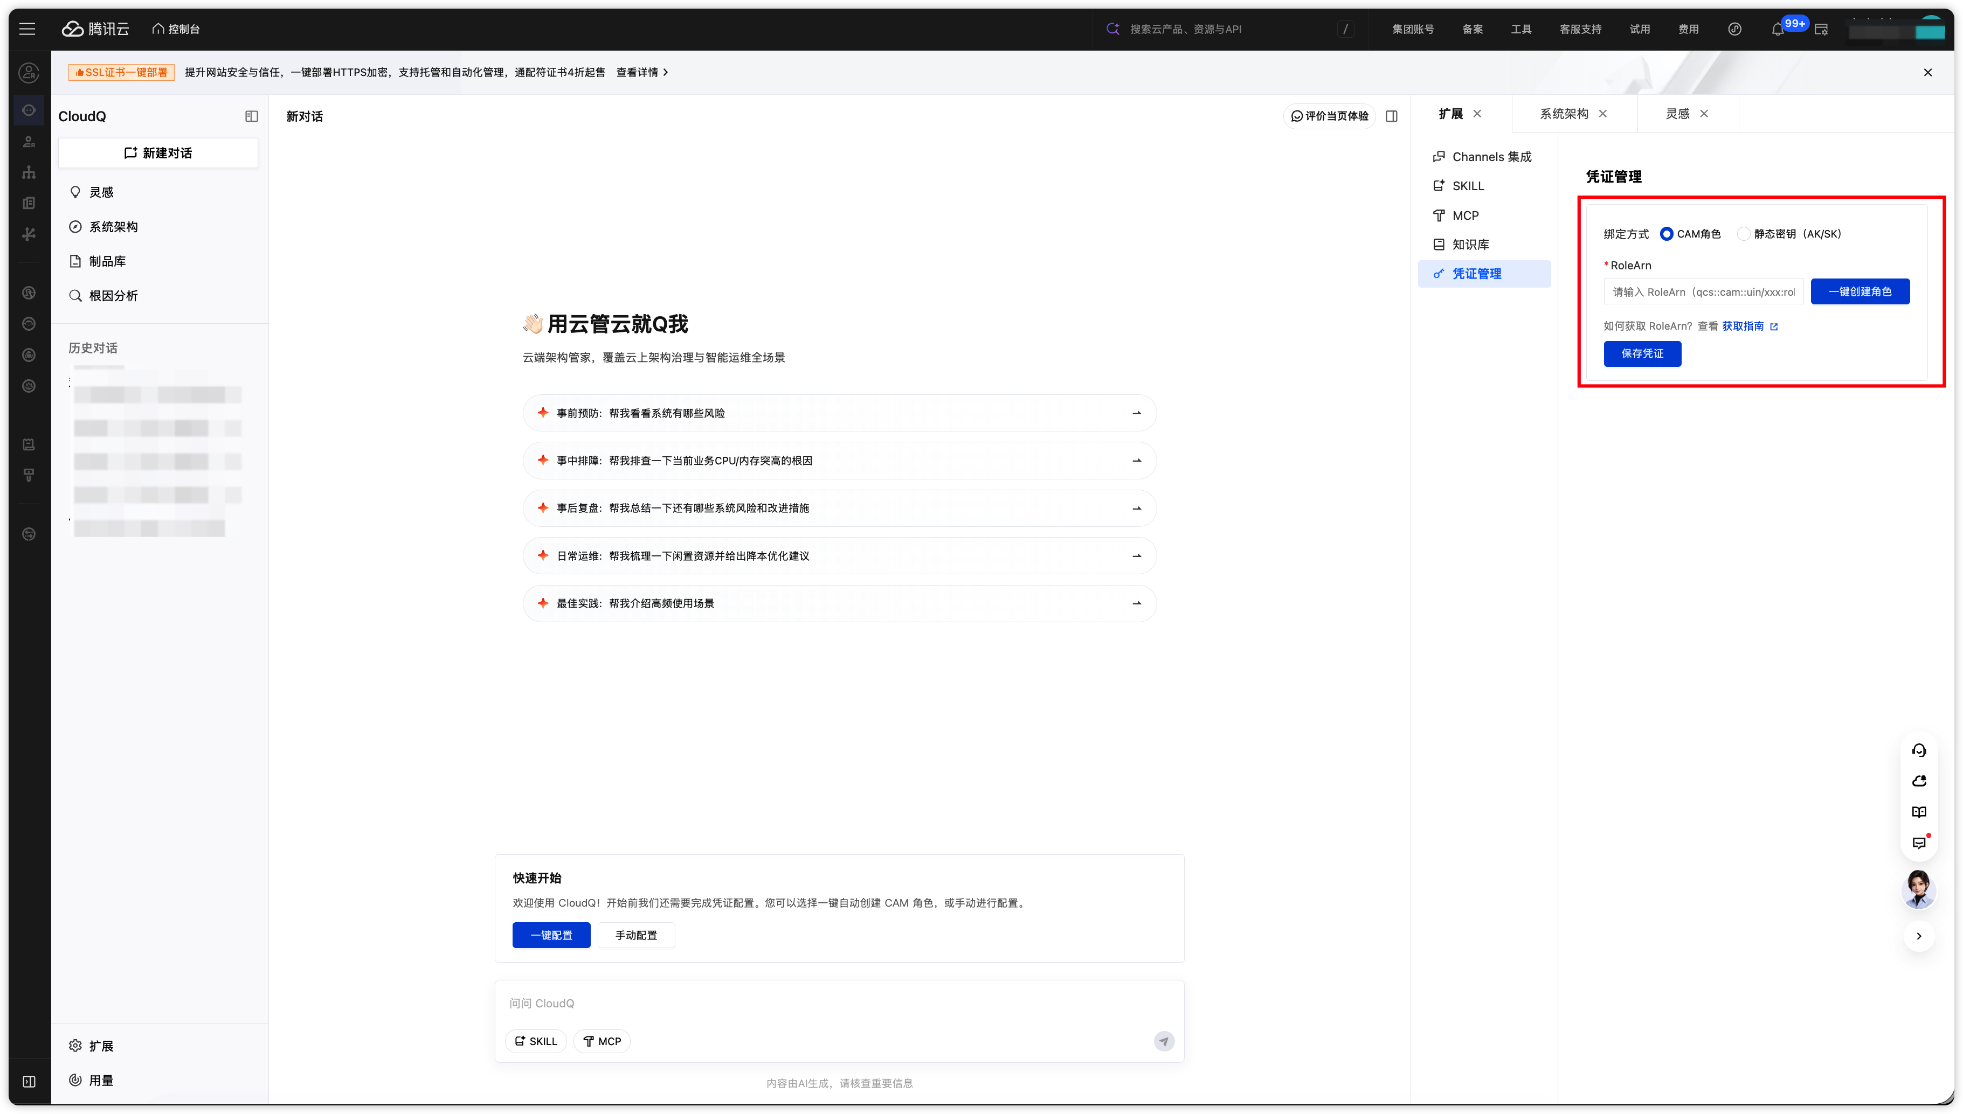Screen dimensions: 1963x1114
Task: Open the 事前预防 suggestion prompt
Action: pyautogui.click(x=839, y=413)
